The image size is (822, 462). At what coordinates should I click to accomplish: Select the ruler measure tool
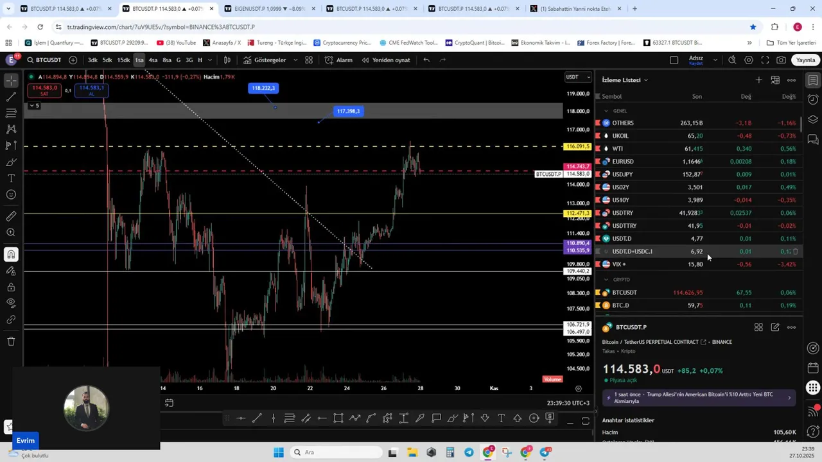click(11, 216)
